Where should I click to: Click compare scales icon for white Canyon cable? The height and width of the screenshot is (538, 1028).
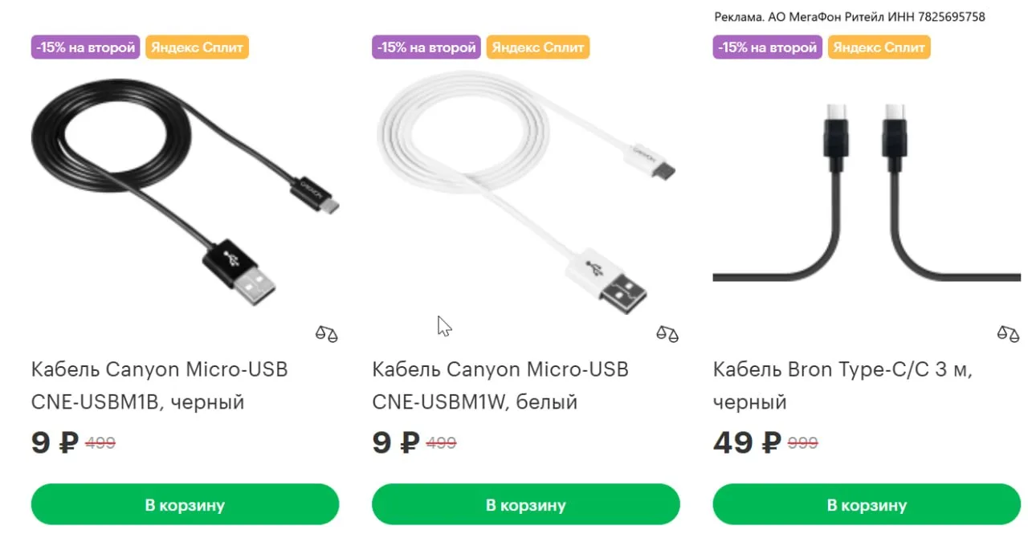(667, 333)
